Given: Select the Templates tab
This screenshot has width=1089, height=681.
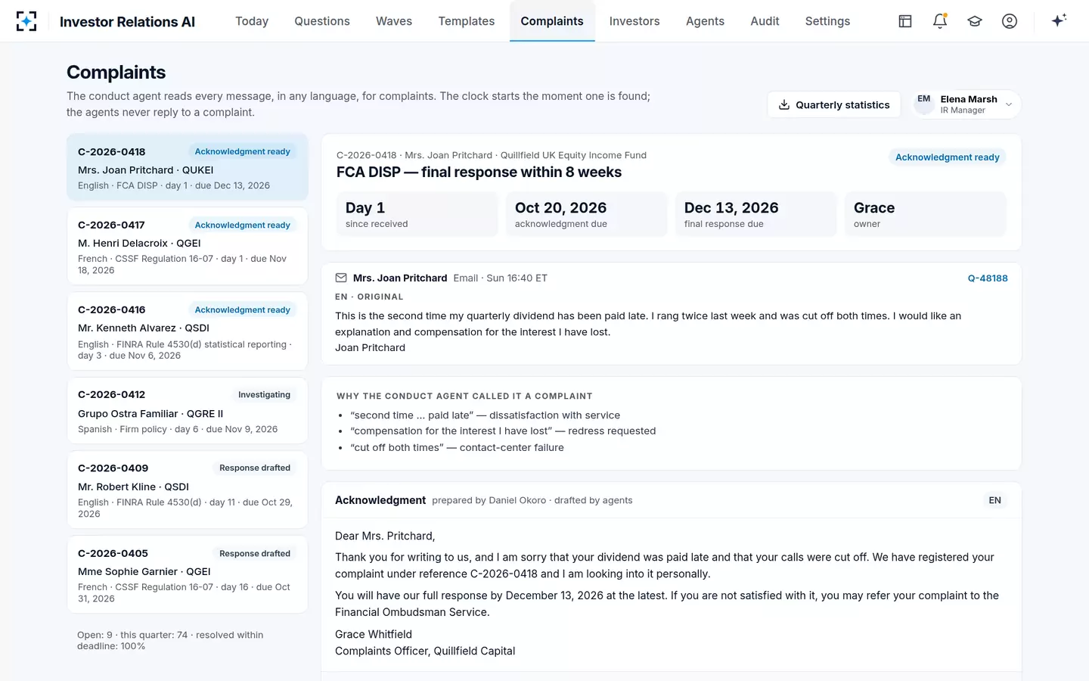Looking at the screenshot, I should click(x=467, y=21).
